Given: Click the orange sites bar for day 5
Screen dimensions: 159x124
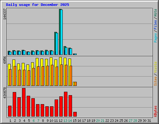Looking at the screenshot, I should 29,78.
